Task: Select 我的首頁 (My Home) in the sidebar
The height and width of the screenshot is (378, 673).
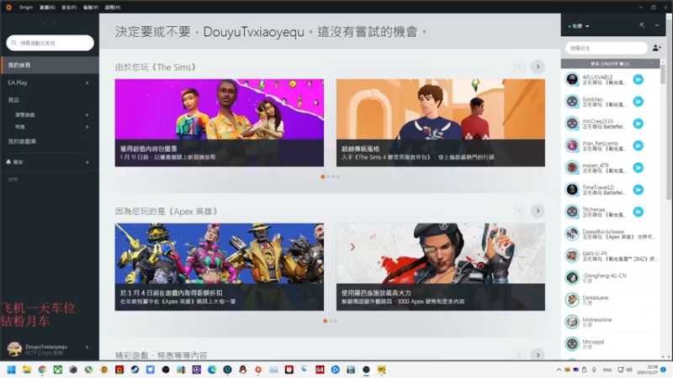Action: pos(50,66)
